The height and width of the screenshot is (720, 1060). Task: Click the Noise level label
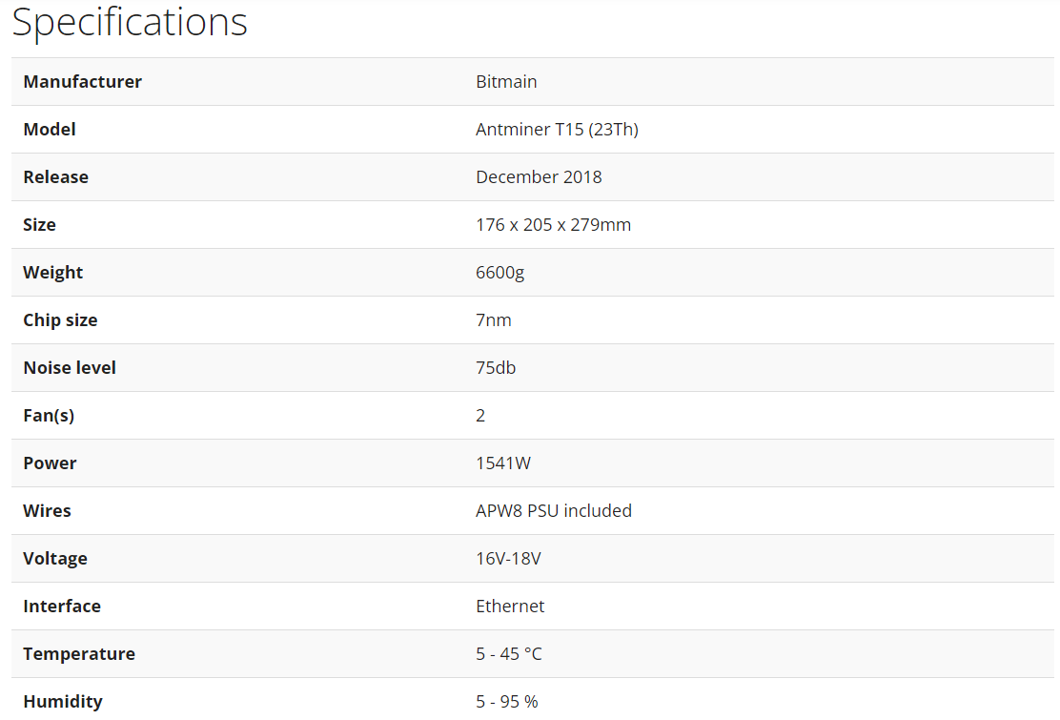coord(70,368)
